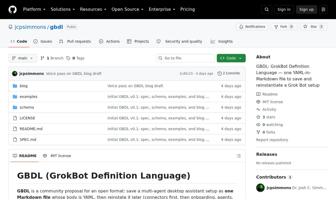The width and height of the screenshot is (336, 199).
Task: Expand the Resources menu
Action: click(x=93, y=9)
